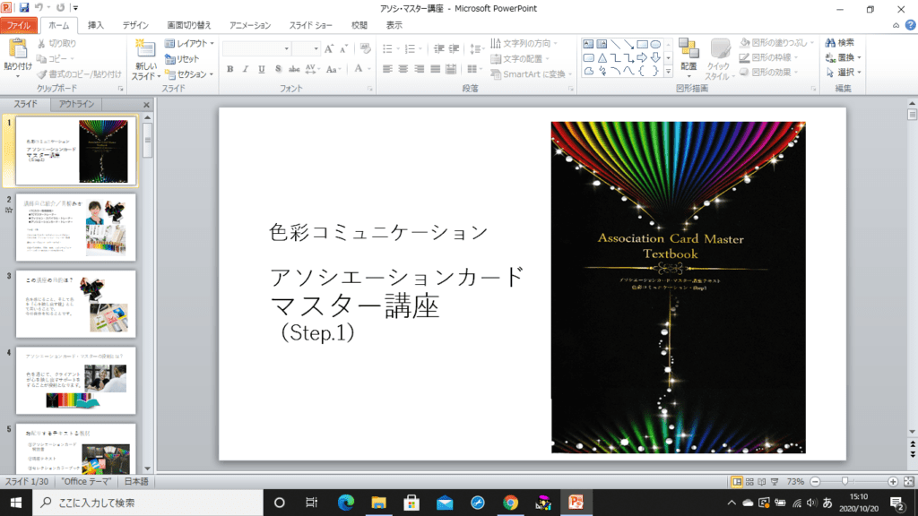Viewport: 918px width, 516px height.
Task: Open the Layout (レイアウト) dropdown
Action: (190, 43)
